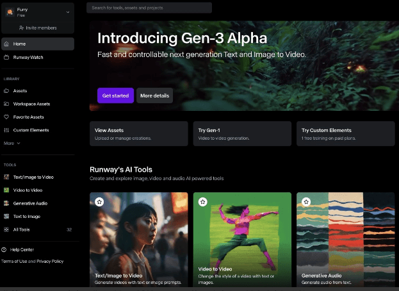Toggle favorite star on Generative Audio card
This screenshot has width=399, height=291.
pos(306,202)
